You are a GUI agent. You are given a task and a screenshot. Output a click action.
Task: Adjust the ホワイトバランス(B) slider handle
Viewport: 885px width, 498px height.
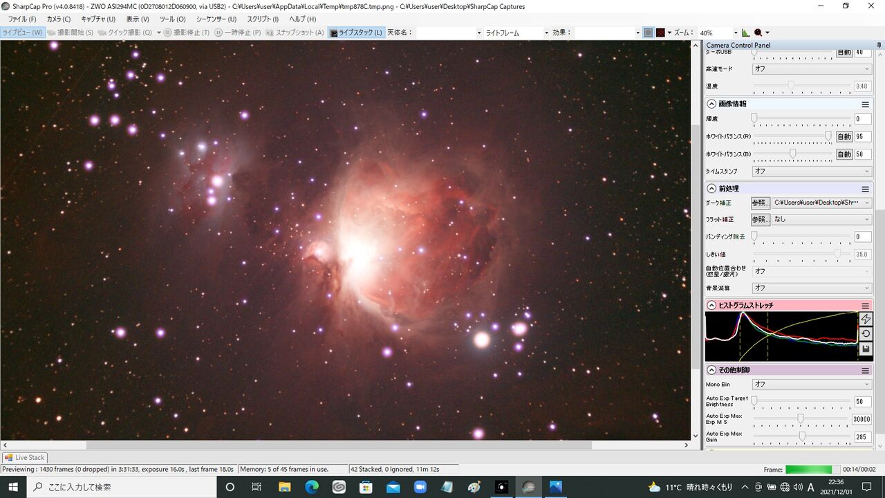(x=793, y=154)
